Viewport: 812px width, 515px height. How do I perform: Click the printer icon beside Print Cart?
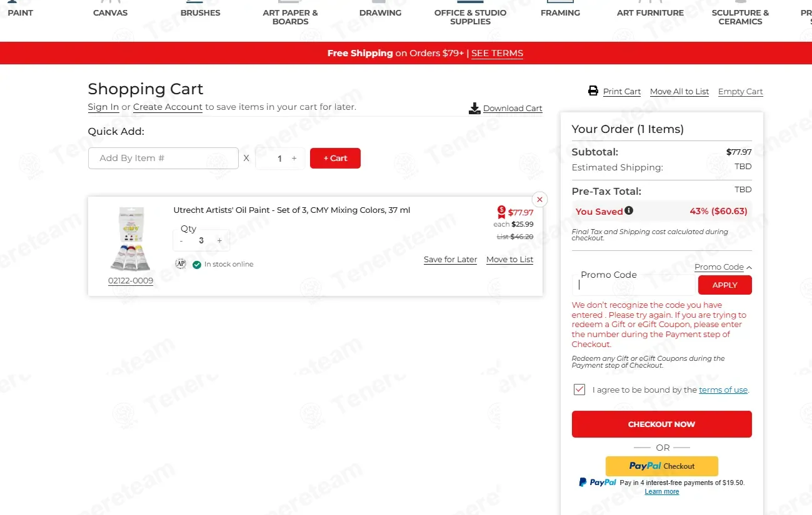pyautogui.click(x=593, y=91)
